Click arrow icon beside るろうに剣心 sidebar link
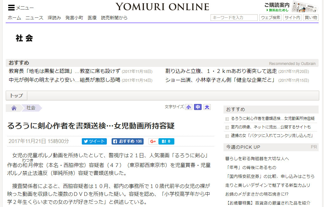Viewport: 324px width, 207px height. (x=227, y=119)
